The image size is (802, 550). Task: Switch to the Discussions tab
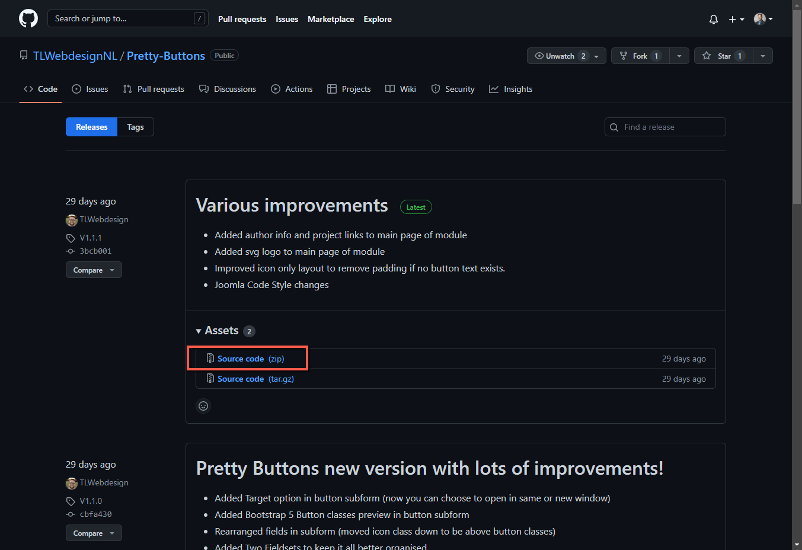click(234, 88)
